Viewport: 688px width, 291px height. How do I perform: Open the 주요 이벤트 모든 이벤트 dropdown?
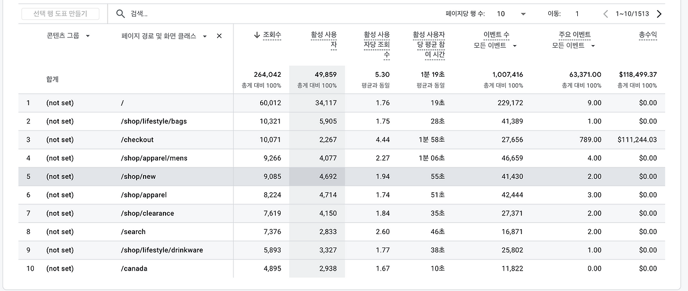click(x=593, y=46)
